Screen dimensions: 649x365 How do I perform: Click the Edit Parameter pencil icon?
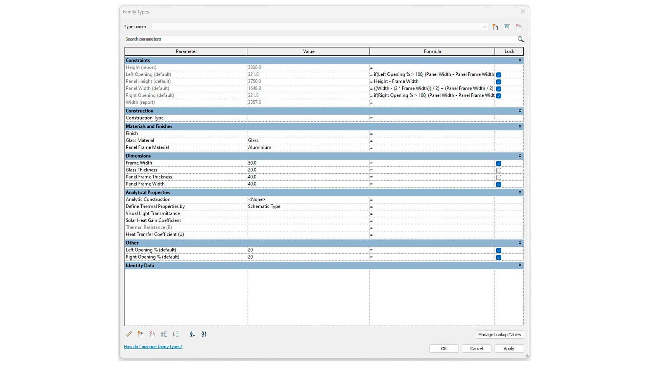click(129, 334)
